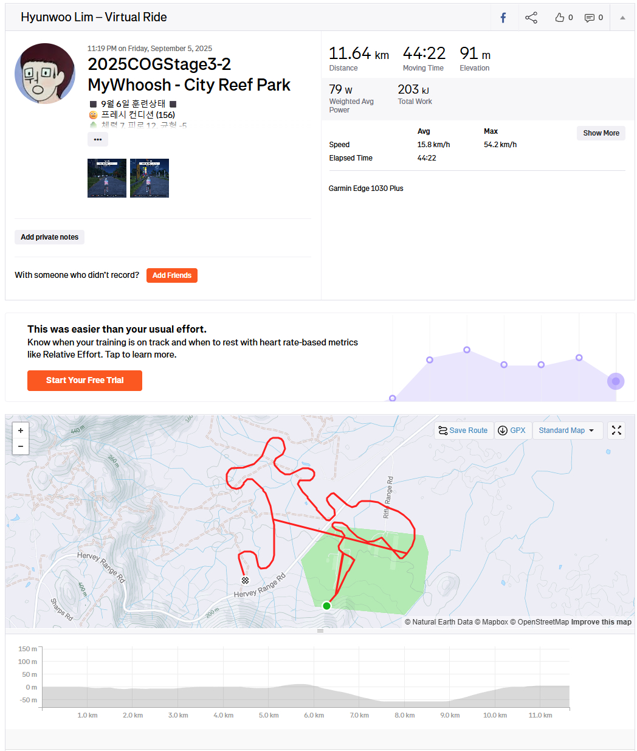637x751 pixels.
Task: Save Route from the map
Action: (x=463, y=431)
